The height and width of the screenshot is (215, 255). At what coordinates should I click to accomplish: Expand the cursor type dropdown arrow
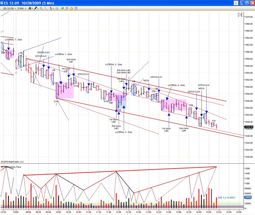pyautogui.click(x=53, y=8)
